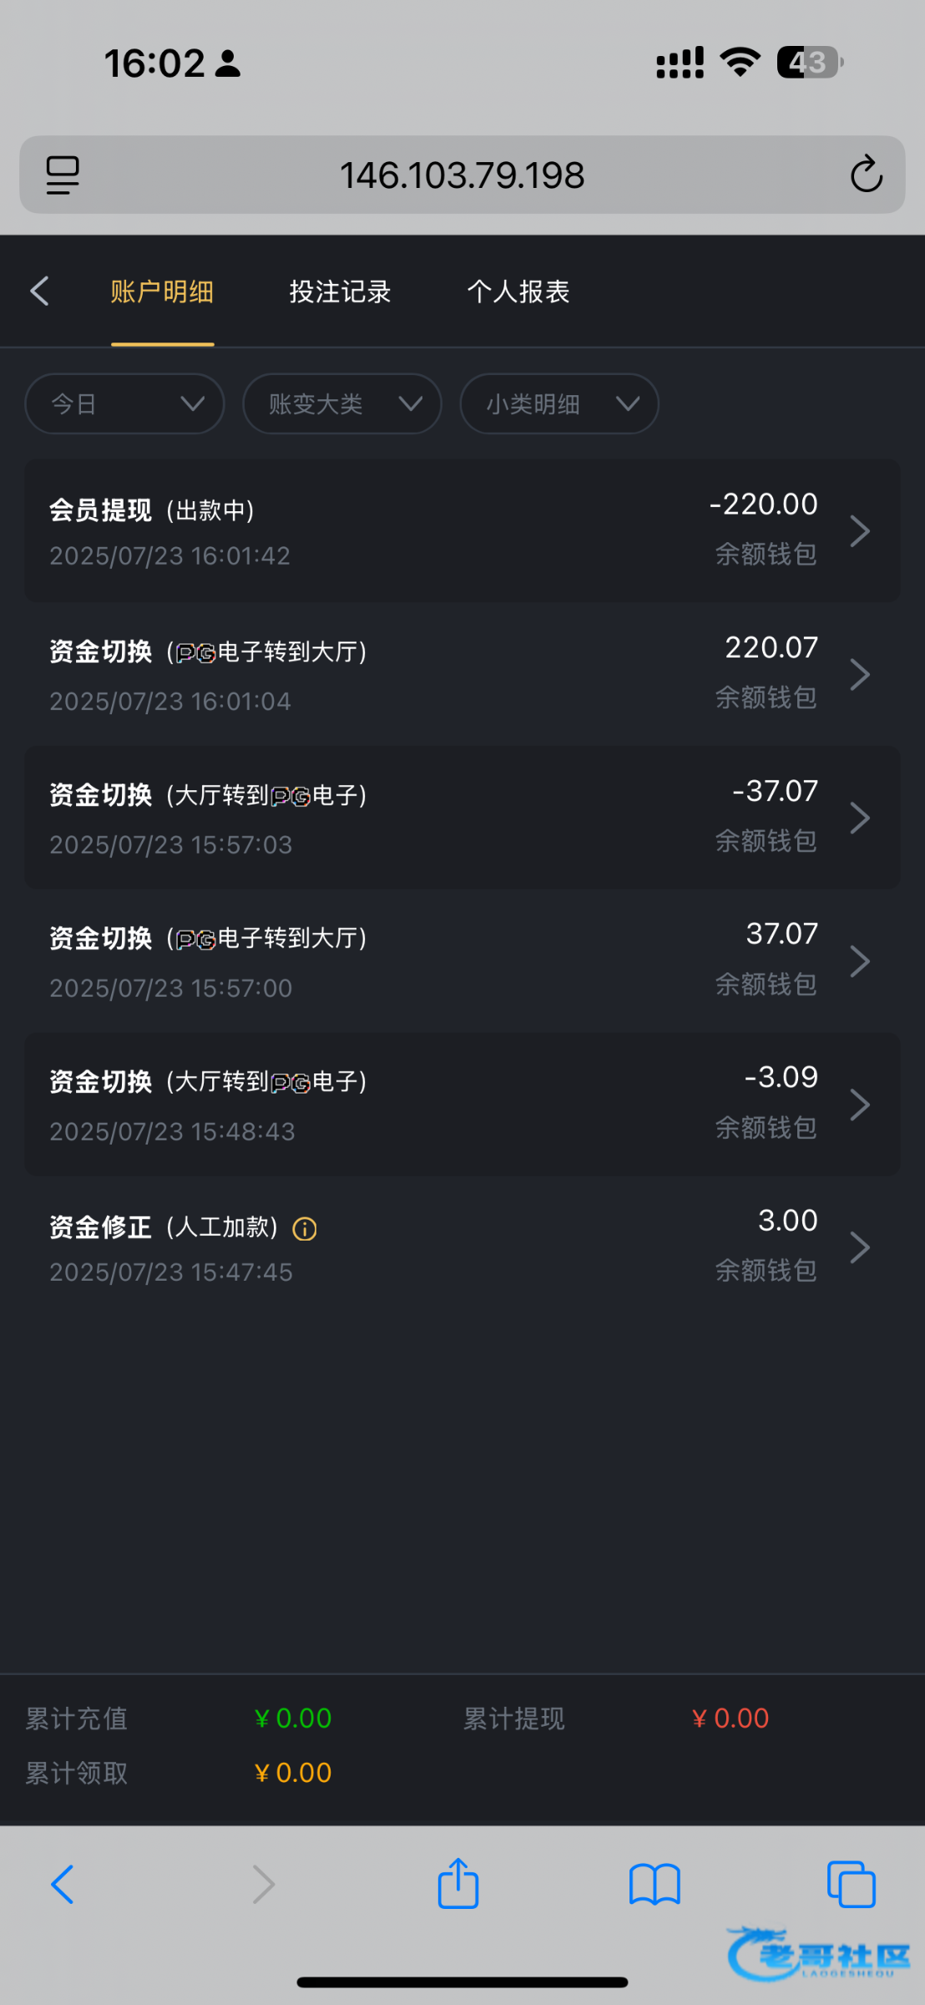Expand chevron on the 37.07 transfer entry
Screen dimensions: 925x2005
point(860,961)
